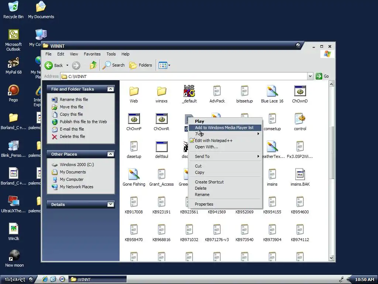Click E-mail this file link
Viewport: 378px width, 284px height.
pos(72,129)
